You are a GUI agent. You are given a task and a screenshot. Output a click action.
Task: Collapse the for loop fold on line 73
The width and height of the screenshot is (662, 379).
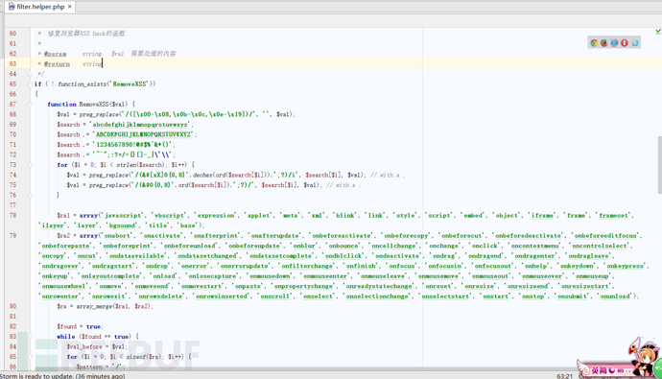click(31, 165)
